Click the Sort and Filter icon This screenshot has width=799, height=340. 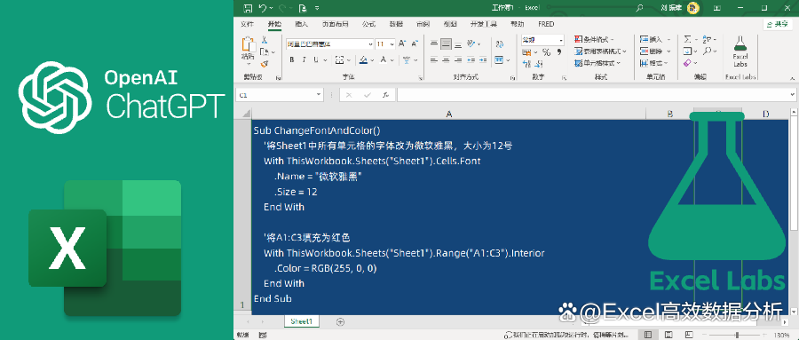tap(707, 39)
